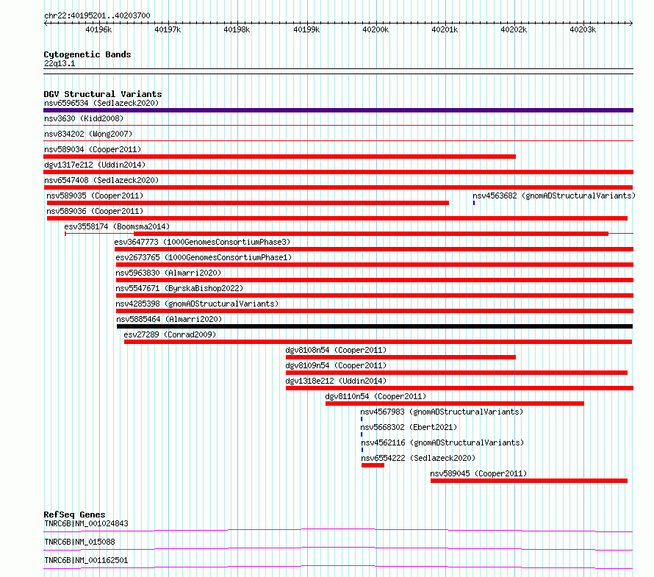
Task: Click the nsv6596534 (Sedlazeck2020) variant label
Action: coord(101,103)
